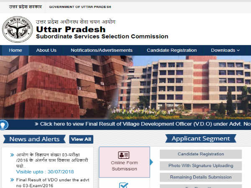Select Remaining Details Submission option

tap(201, 177)
